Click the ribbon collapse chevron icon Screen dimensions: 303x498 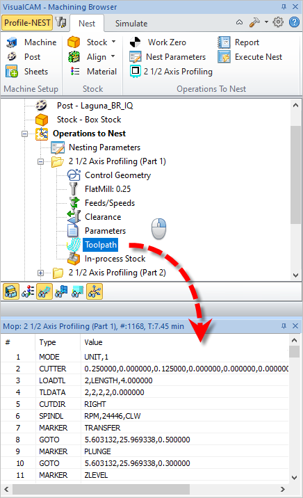(x=240, y=22)
